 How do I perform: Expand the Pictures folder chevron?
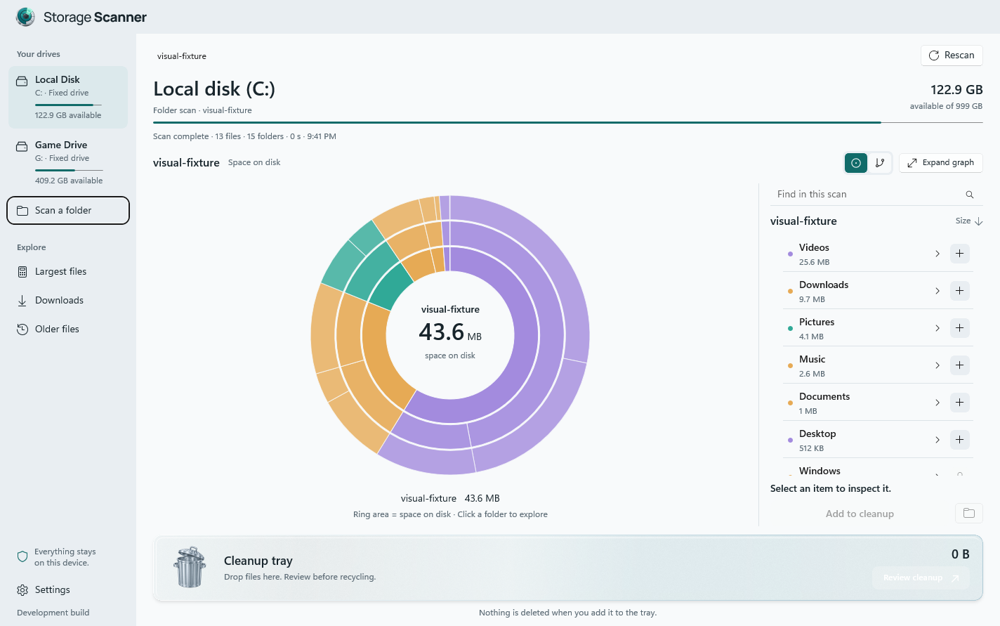tap(937, 328)
